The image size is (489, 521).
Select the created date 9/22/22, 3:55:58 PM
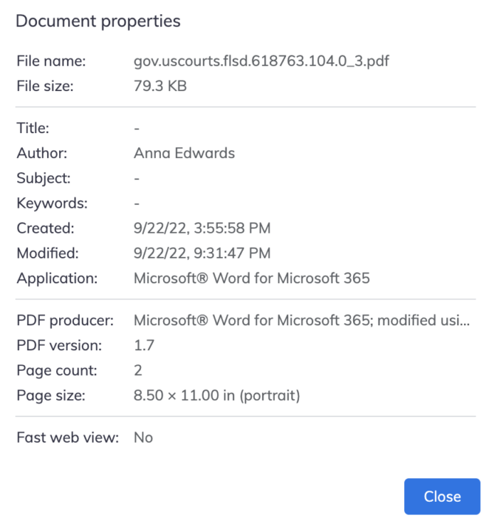coord(202,228)
